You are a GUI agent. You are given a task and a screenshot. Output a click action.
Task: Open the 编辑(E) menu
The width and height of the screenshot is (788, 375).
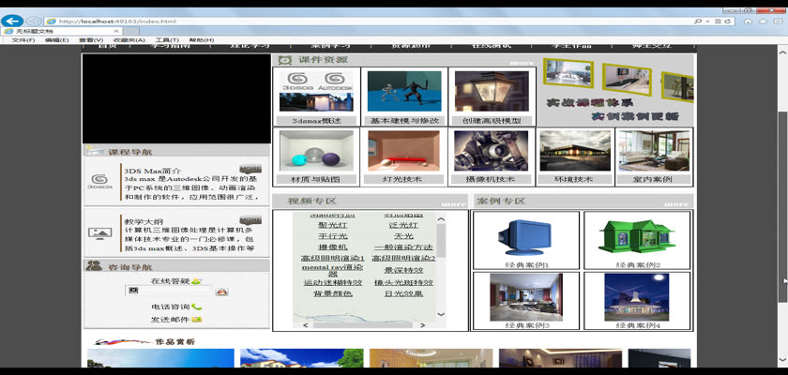pyautogui.click(x=56, y=40)
